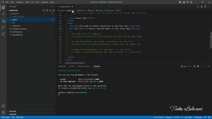Open the Terminal menu

click(x=45, y=2)
